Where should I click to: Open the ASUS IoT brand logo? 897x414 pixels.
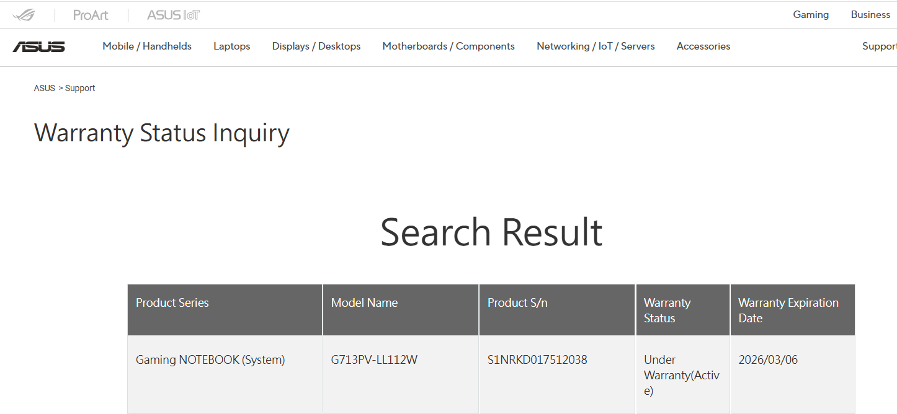tap(173, 15)
